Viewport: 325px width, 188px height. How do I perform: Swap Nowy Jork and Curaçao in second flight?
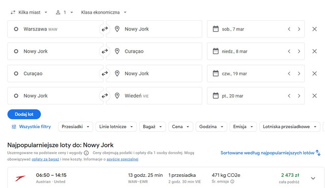105,51
